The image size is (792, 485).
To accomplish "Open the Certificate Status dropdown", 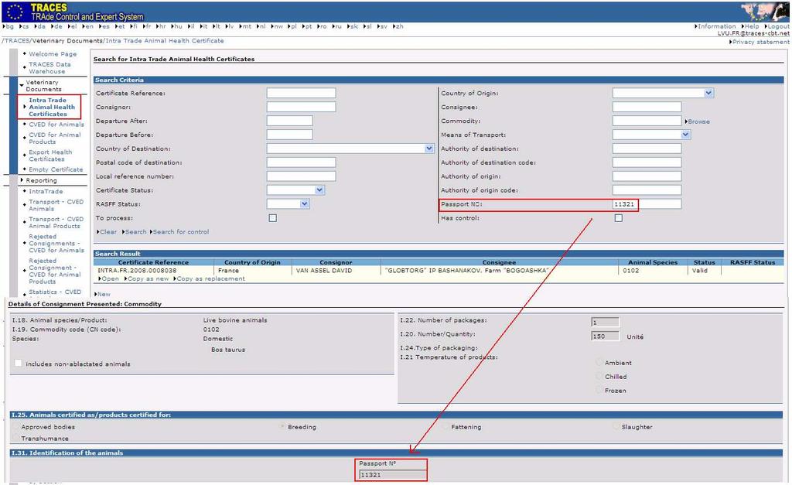I will point(319,190).
